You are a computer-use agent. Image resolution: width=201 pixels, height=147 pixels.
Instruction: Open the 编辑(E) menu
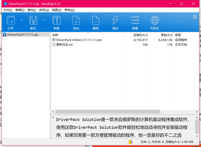[20, 10]
